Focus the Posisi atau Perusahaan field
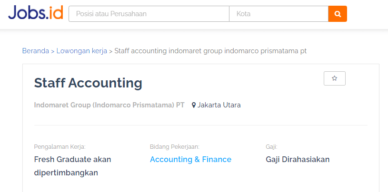The height and width of the screenshot is (192, 388). pos(149,14)
